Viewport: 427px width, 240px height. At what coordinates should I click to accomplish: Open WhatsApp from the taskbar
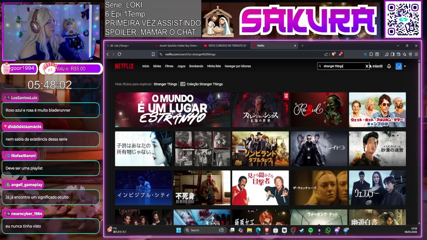click(328, 230)
